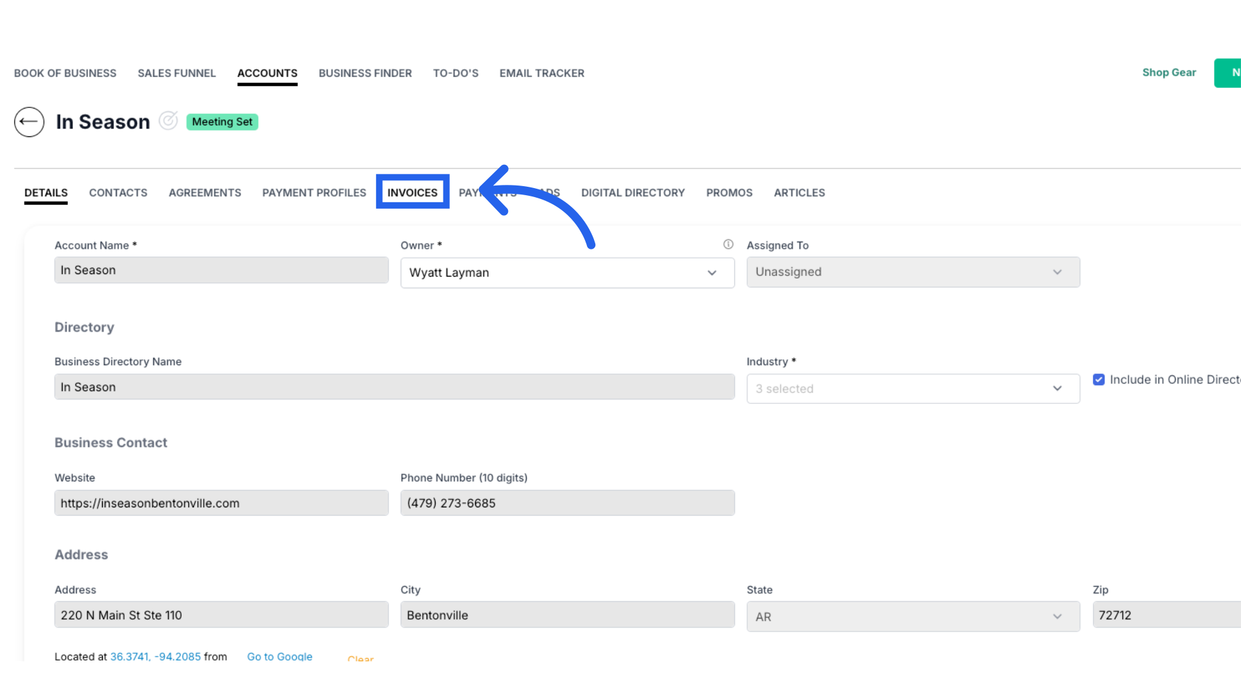
Task: Click the Meeting Set status badge
Action: pyautogui.click(x=222, y=122)
